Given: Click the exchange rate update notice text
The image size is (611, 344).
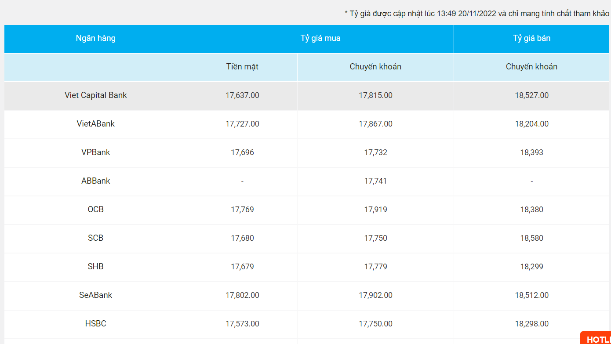Looking at the screenshot, I should click(477, 14).
